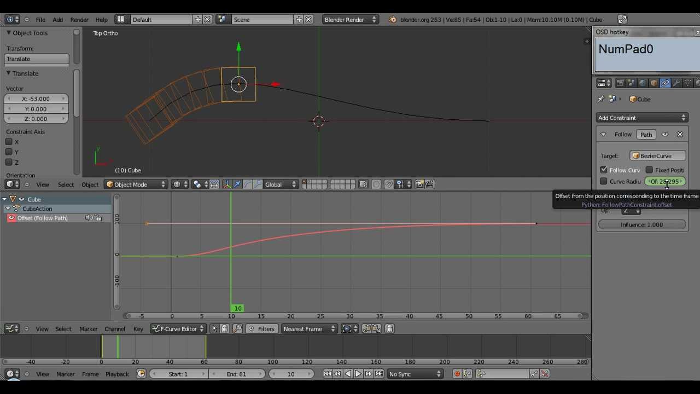Jump to the first frame
This screenshot has width=700, height=394.
point(328,374)
